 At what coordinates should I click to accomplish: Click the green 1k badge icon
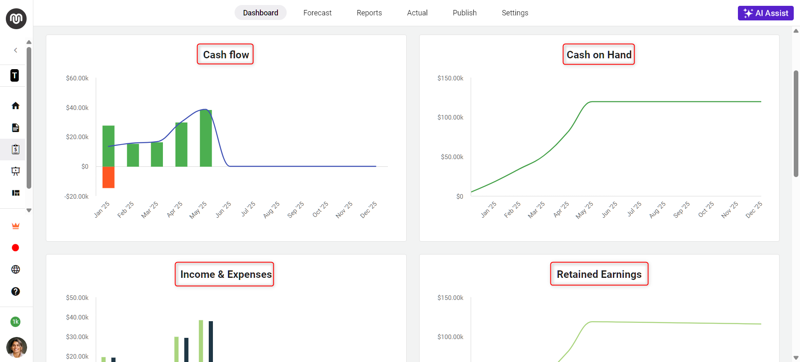tap(15, 322)
